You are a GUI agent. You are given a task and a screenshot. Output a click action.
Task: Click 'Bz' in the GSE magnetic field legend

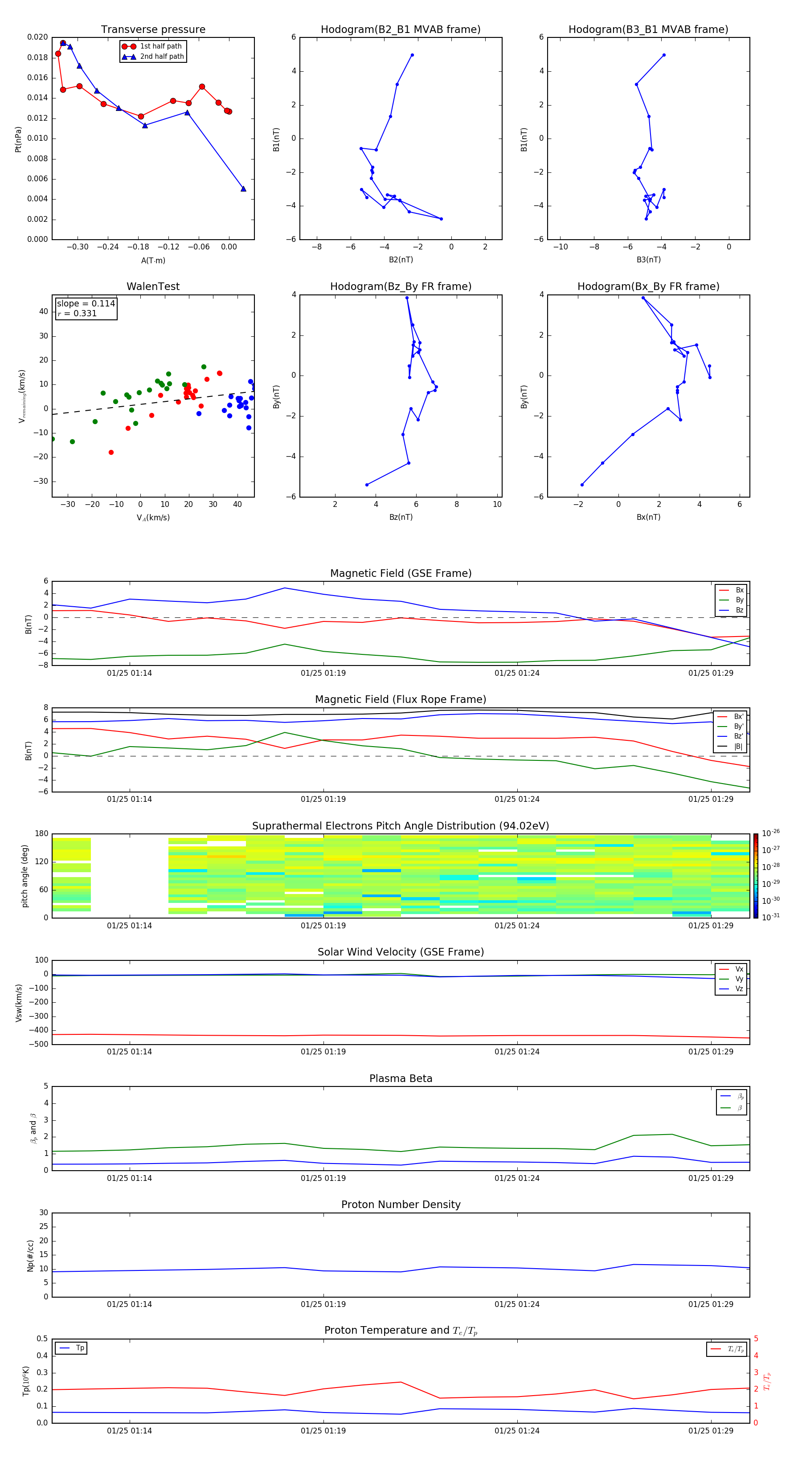tap(739, 610)
